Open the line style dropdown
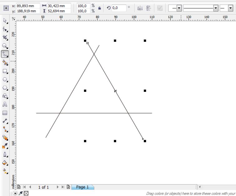The image size is (236, 196). (216, 8)
